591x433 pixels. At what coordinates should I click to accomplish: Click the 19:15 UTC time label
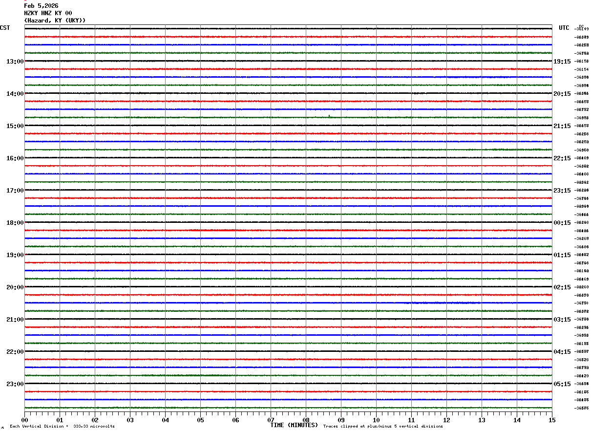click(x=562, y=62)
